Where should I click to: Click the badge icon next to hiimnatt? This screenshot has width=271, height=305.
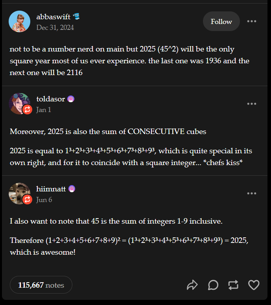(72, 189)
